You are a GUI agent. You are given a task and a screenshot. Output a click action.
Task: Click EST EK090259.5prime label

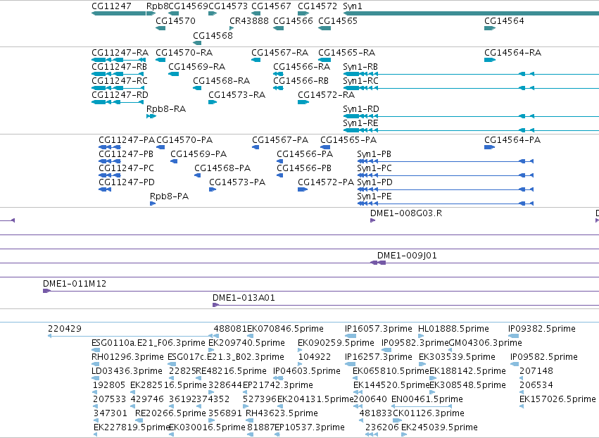[x=336, y=343]
